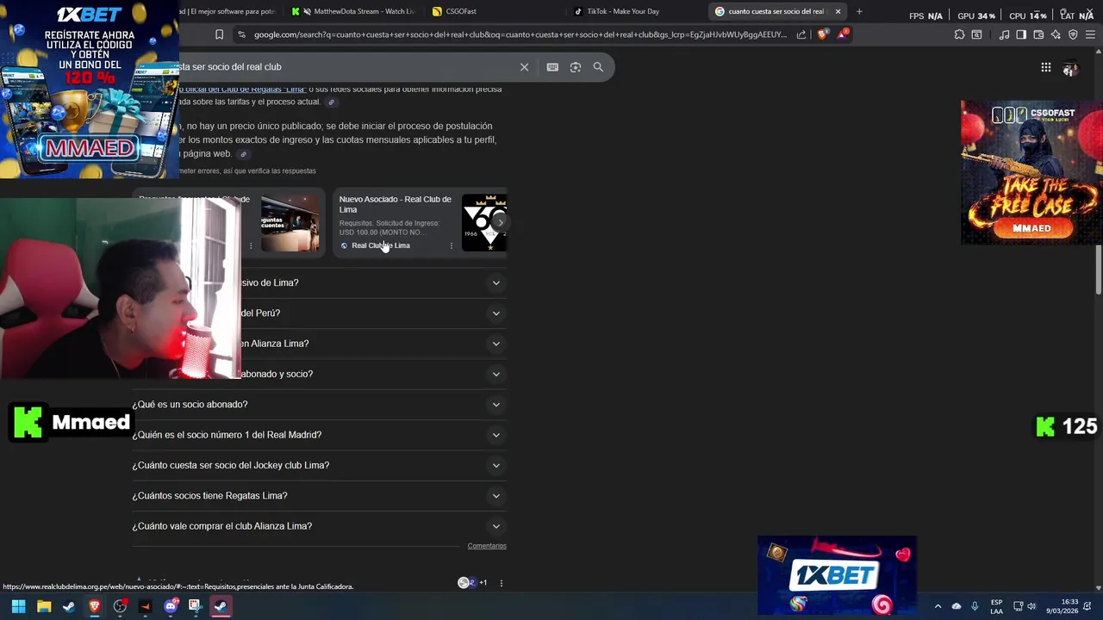
Task: Open the Google apps grid
Action: point(1045,67)
